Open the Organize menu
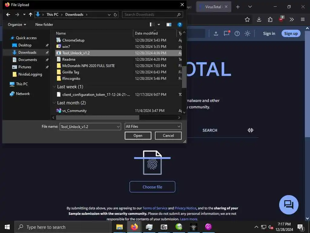Viewport: 310px width, 233px height. pyautogui.click(x=17, y=25)
